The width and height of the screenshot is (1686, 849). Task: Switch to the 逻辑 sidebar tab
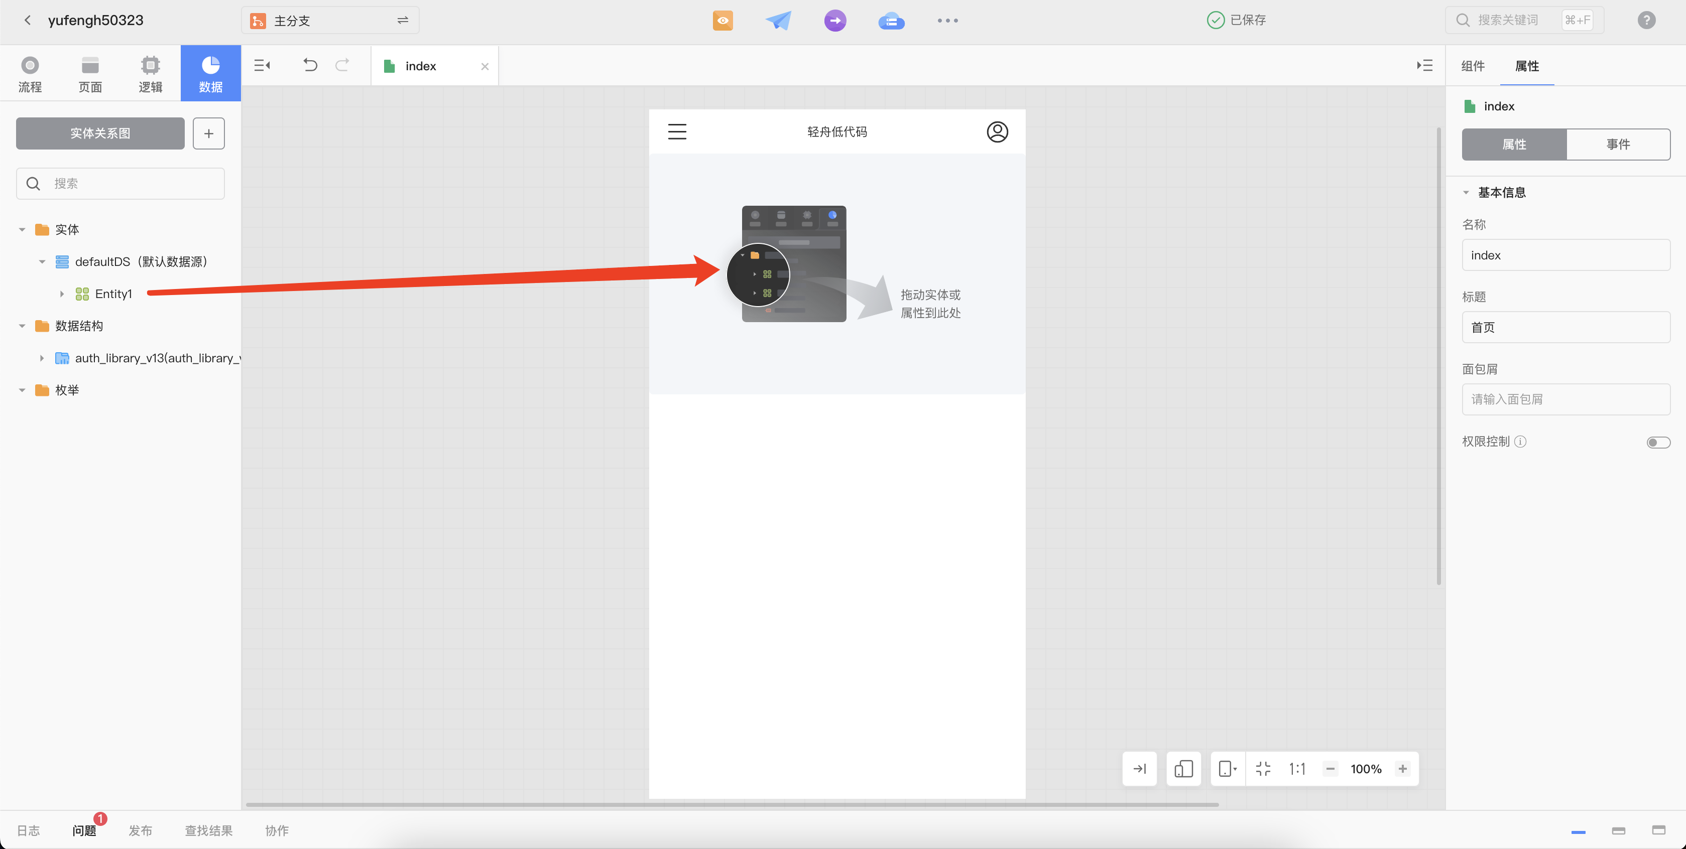tap(151, 74)
